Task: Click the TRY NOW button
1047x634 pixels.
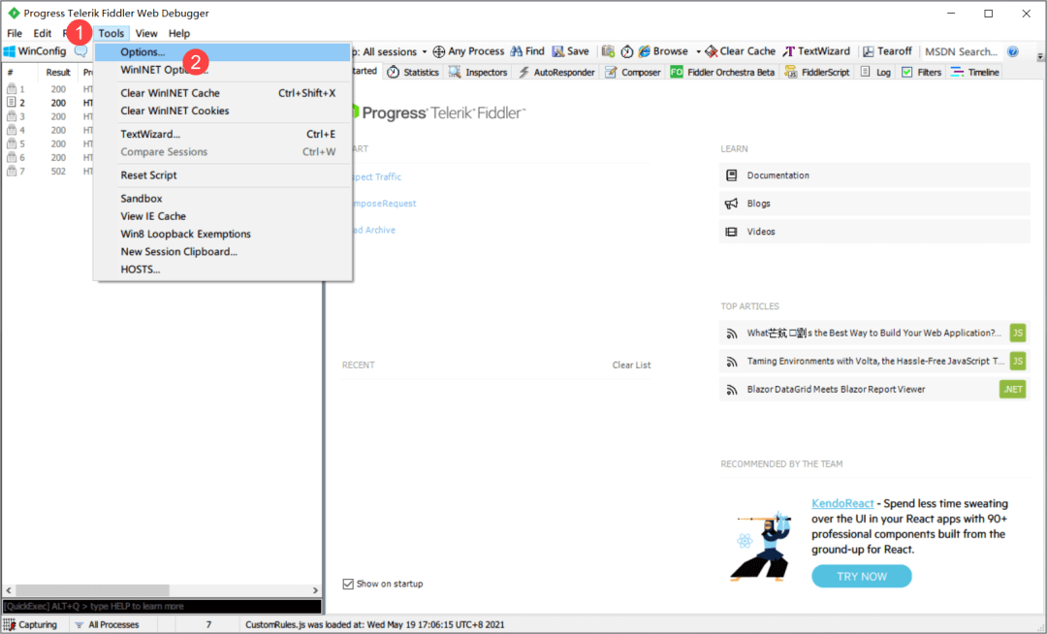Action: 862,577
